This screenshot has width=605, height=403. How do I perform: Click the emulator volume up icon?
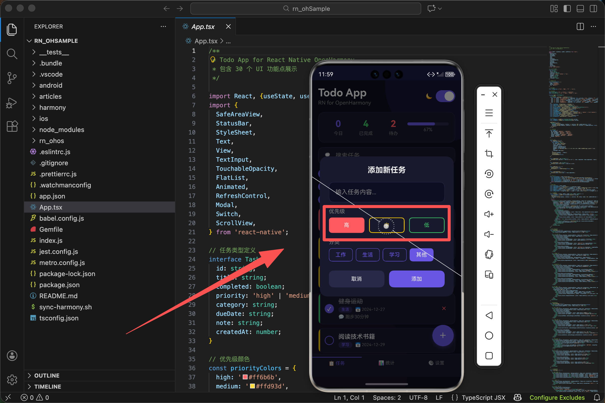click(x=489, y=214)
